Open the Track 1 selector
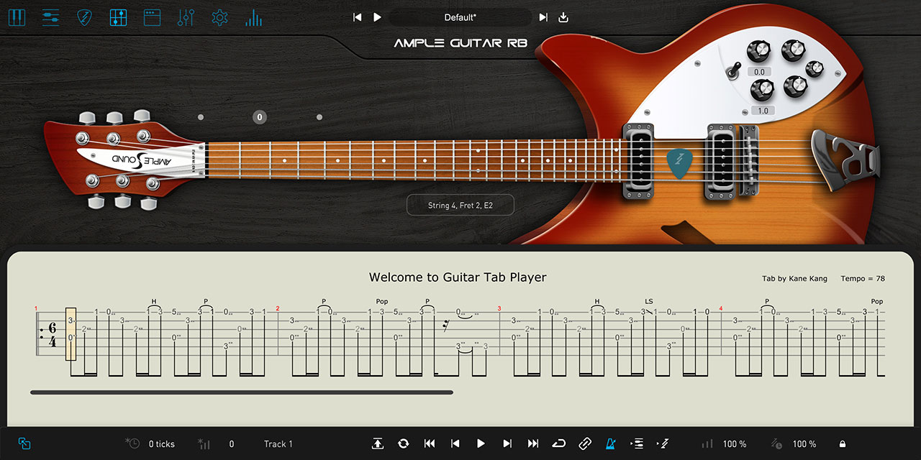Screen dimensions: 921x460 click(278, 444)
